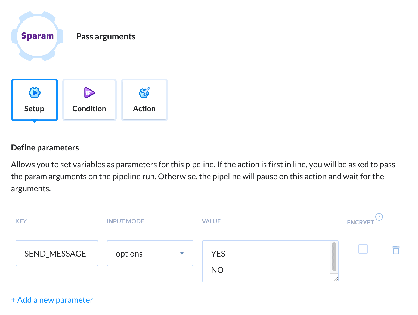Enable the Encrypt checkbox for SEND_MESSAGE
Image resolution: width=418 pixels, height=315 pixels.
(x=363, y=249)
